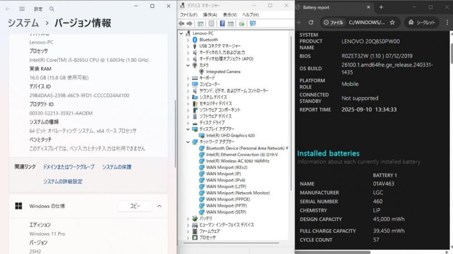453x254 pixels.
Task: Go back arrow in Settings window
Action: tap(8, 9)
